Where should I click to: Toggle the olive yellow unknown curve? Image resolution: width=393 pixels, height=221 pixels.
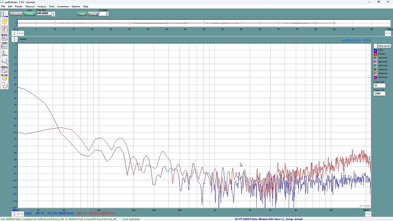click(375, 73)
